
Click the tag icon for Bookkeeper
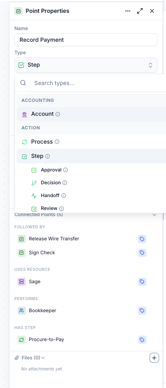142,311
